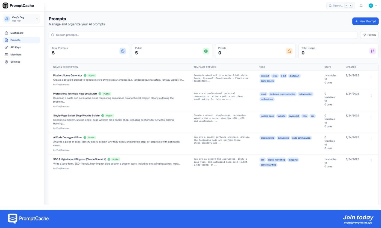
Task: Click the PromptCache logo in the footer
Action: 28,218
